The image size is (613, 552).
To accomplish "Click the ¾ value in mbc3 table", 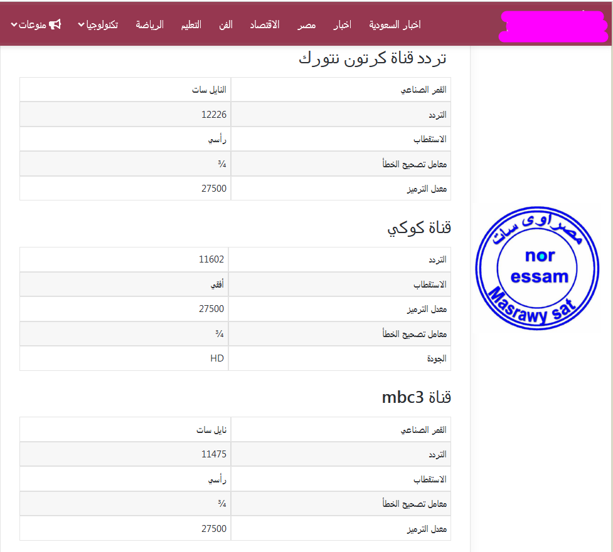I will click(222, 504).
